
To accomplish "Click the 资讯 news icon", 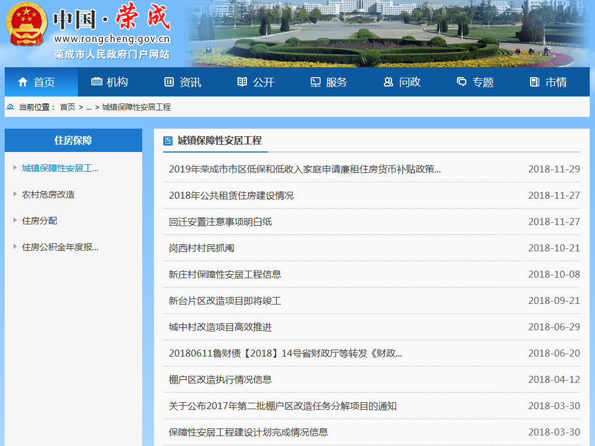I will click(x=169, y=82).
